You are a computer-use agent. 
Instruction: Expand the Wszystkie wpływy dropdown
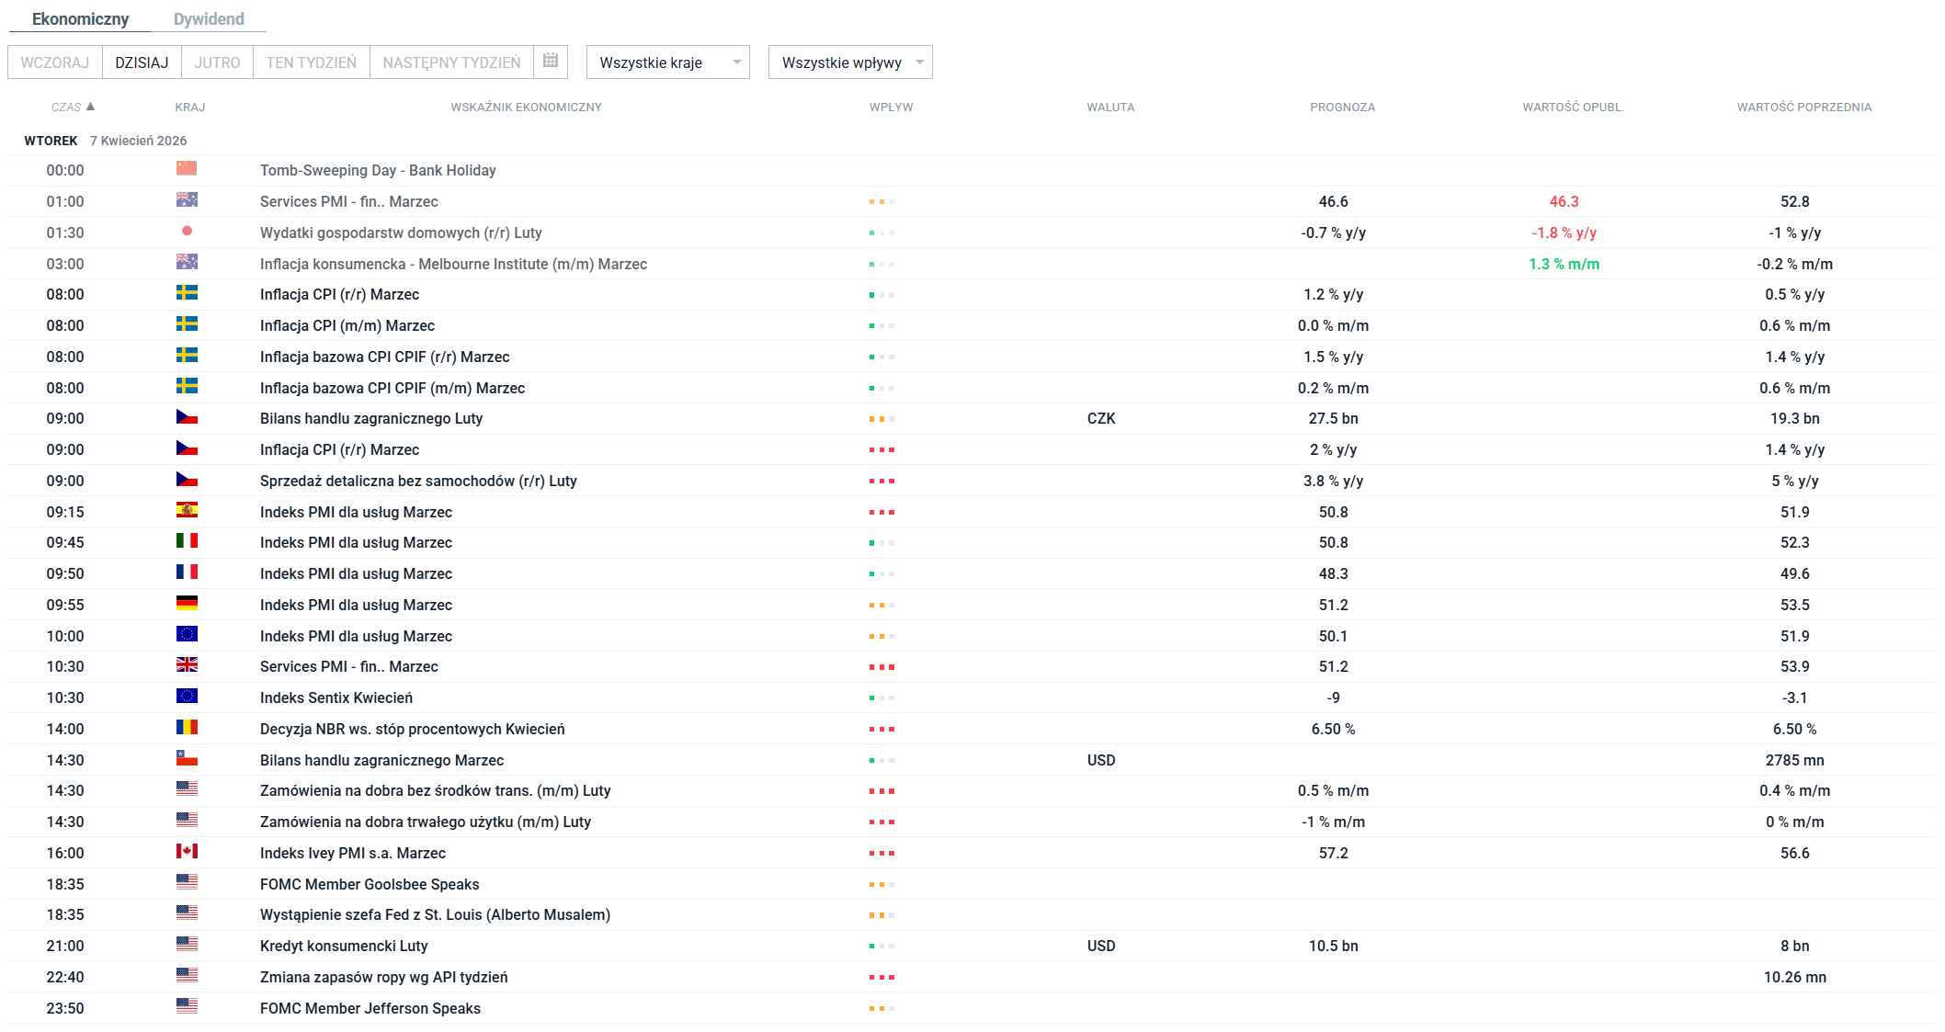coord(850,62)
